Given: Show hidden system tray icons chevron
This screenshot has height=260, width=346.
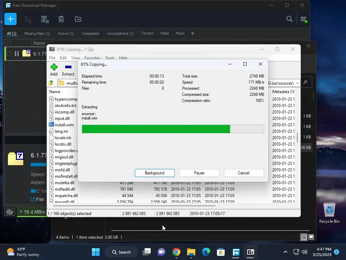Looking at the screenshot, I should click(x=285, y=252).
